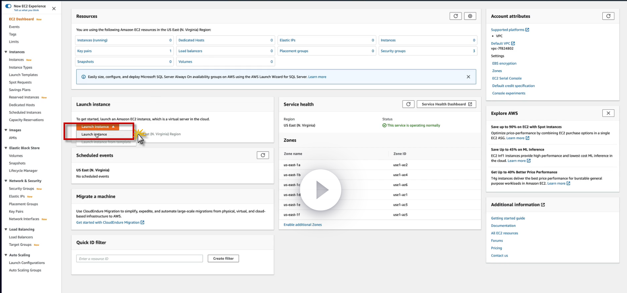Select Launch instance from template option
This screenshot has width=627, height=293.
[106, 142]
